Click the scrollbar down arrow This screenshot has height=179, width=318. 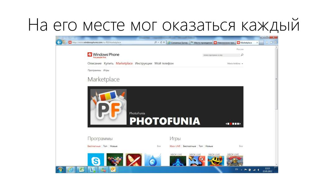click(x=276, y=165)
